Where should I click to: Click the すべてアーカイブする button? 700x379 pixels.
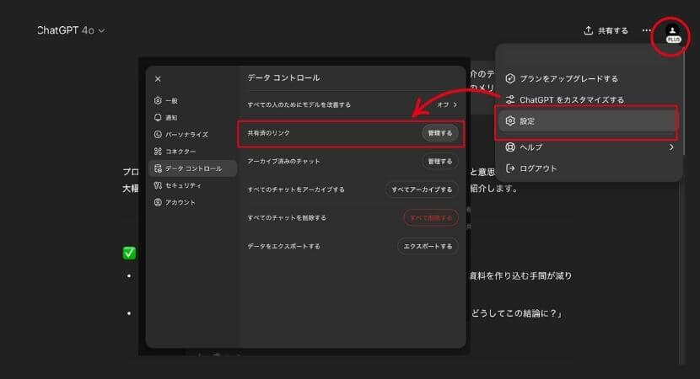(x=422, y=189)
